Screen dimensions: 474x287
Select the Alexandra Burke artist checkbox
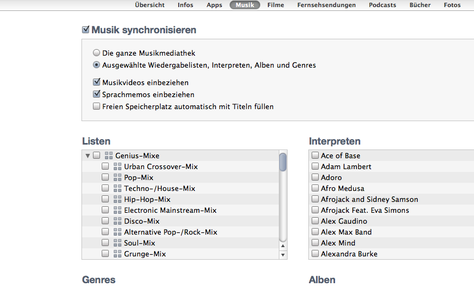(x=315, y=254)
